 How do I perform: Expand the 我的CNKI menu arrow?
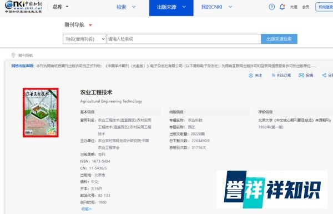(x=230, y=7)
